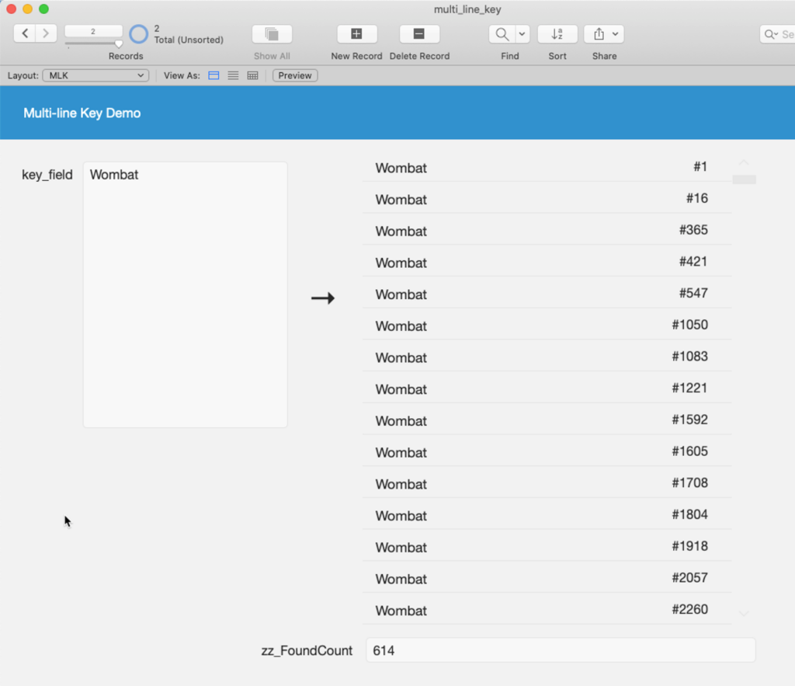Click the Delete Record minus icon
795x686 pixels.
[419, 33]
